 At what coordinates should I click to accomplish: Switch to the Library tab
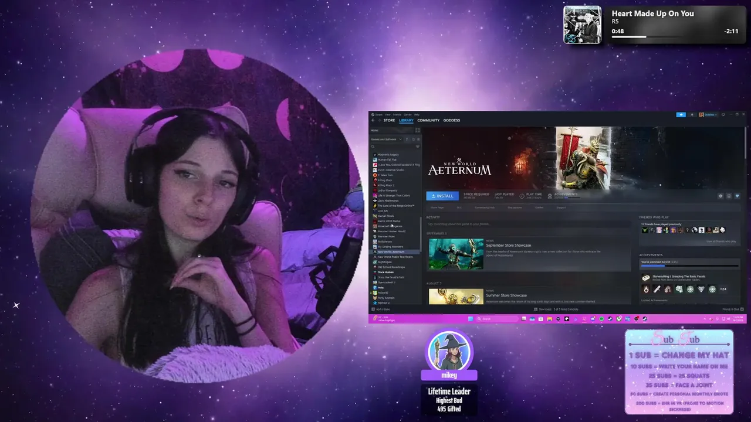click(x=406, y=120)
